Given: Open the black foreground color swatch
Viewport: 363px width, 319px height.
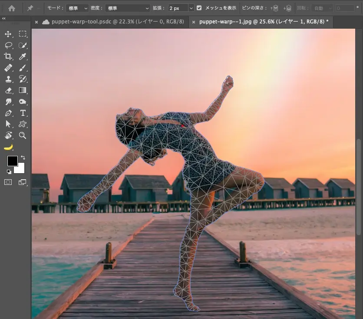Looking at the screenshot, I should [x=12, y=161].
